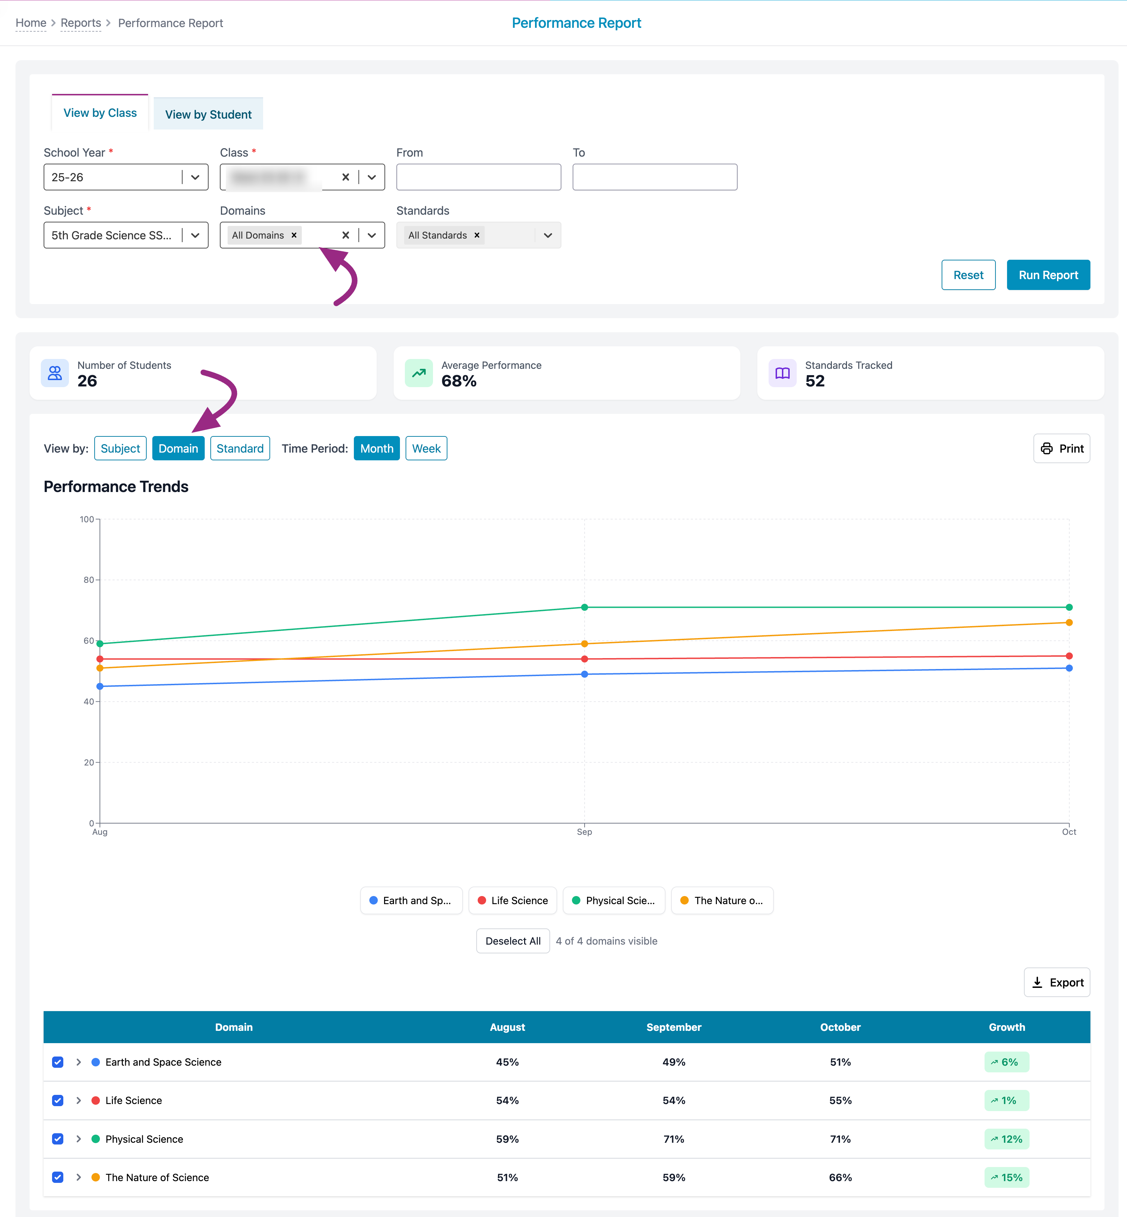Clear the Class field selection
Viewport: 1127px width, 1217px height.
(345, 177)
